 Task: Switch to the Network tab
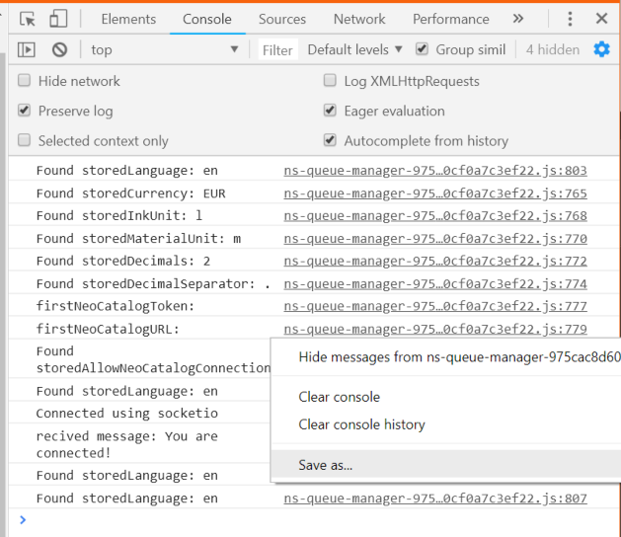[359, 19]
